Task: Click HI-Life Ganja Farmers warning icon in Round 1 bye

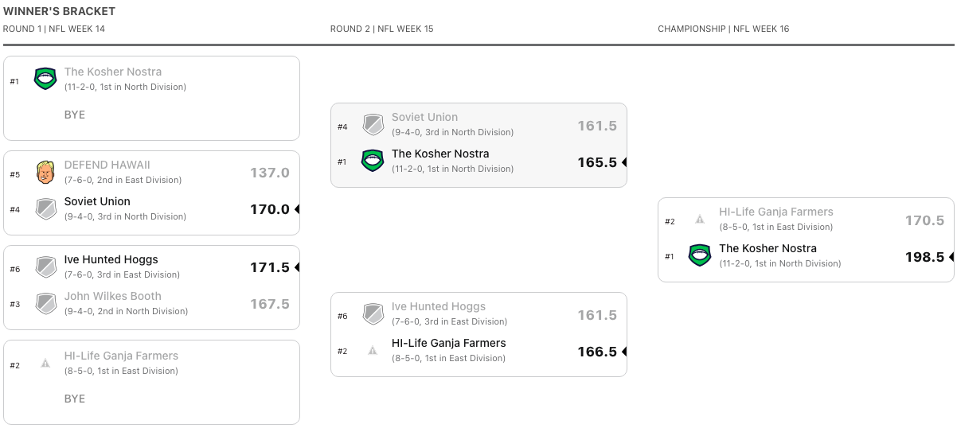Action: point(45,364)
